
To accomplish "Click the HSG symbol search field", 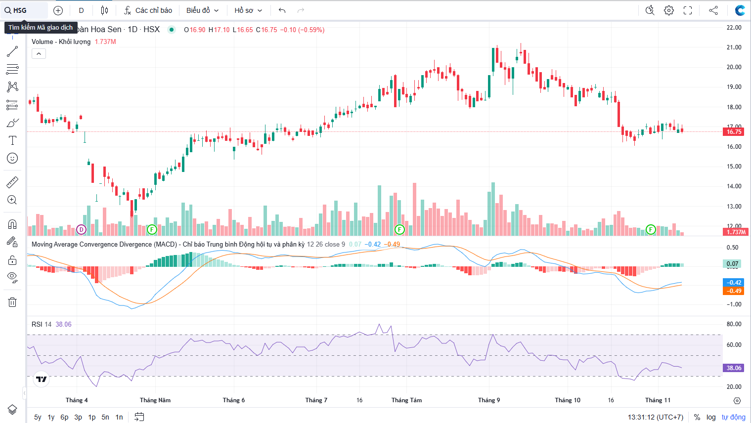I will pyautogui.click(x=25, y=10).
